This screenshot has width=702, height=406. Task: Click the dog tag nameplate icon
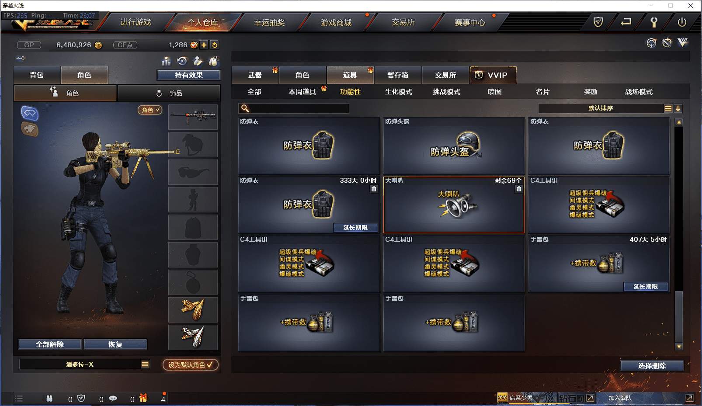[x=214, y=61]
